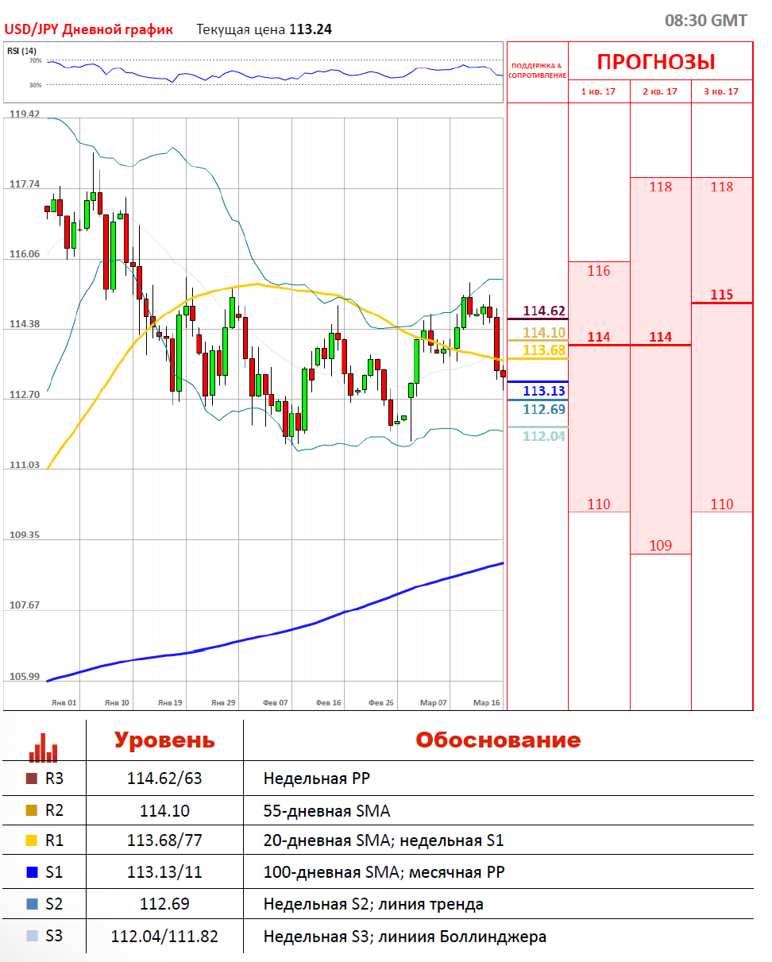
Task: Open the 1 кв. 17 forecast column
Action: (599, 91)
